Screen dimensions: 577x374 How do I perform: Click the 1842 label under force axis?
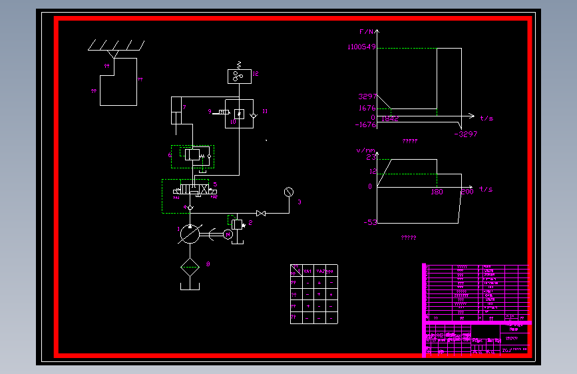pos(390,118)
